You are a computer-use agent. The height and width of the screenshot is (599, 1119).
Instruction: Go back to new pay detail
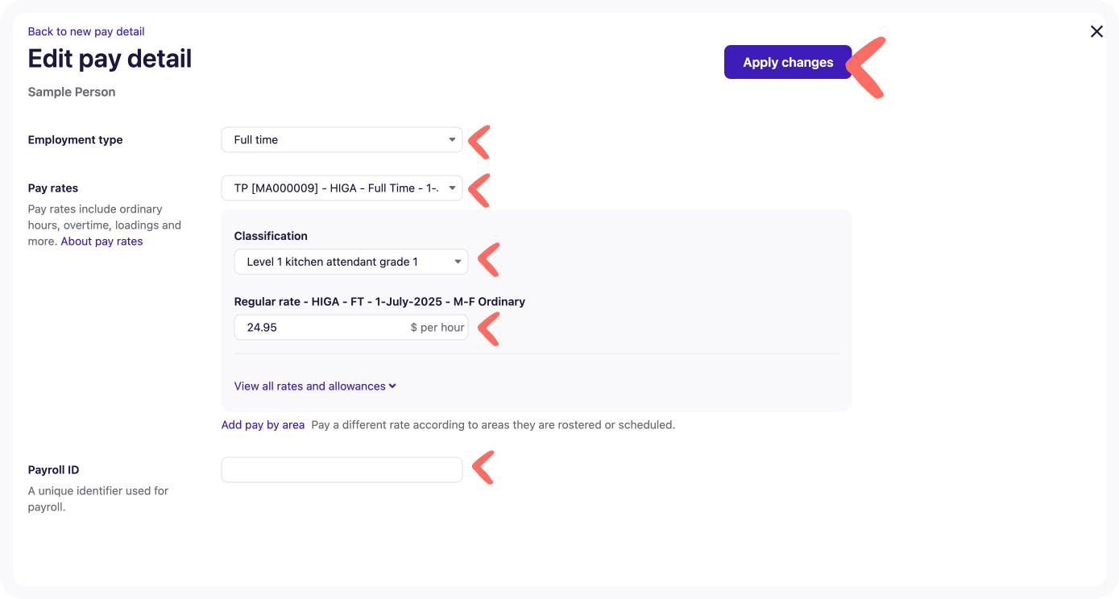coord(86,31)
